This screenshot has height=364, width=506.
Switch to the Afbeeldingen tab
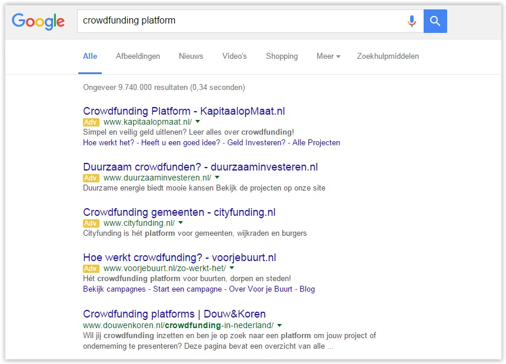coord(138,56)
